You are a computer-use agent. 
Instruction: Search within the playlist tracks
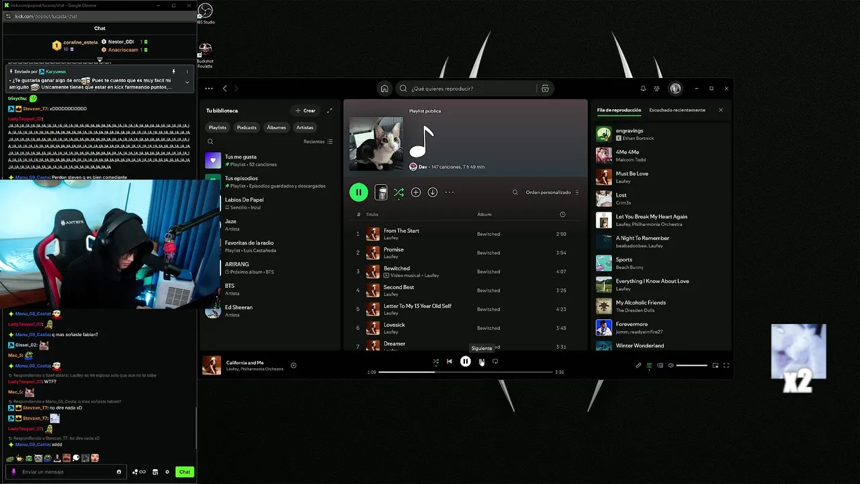[x=515, y=192]
